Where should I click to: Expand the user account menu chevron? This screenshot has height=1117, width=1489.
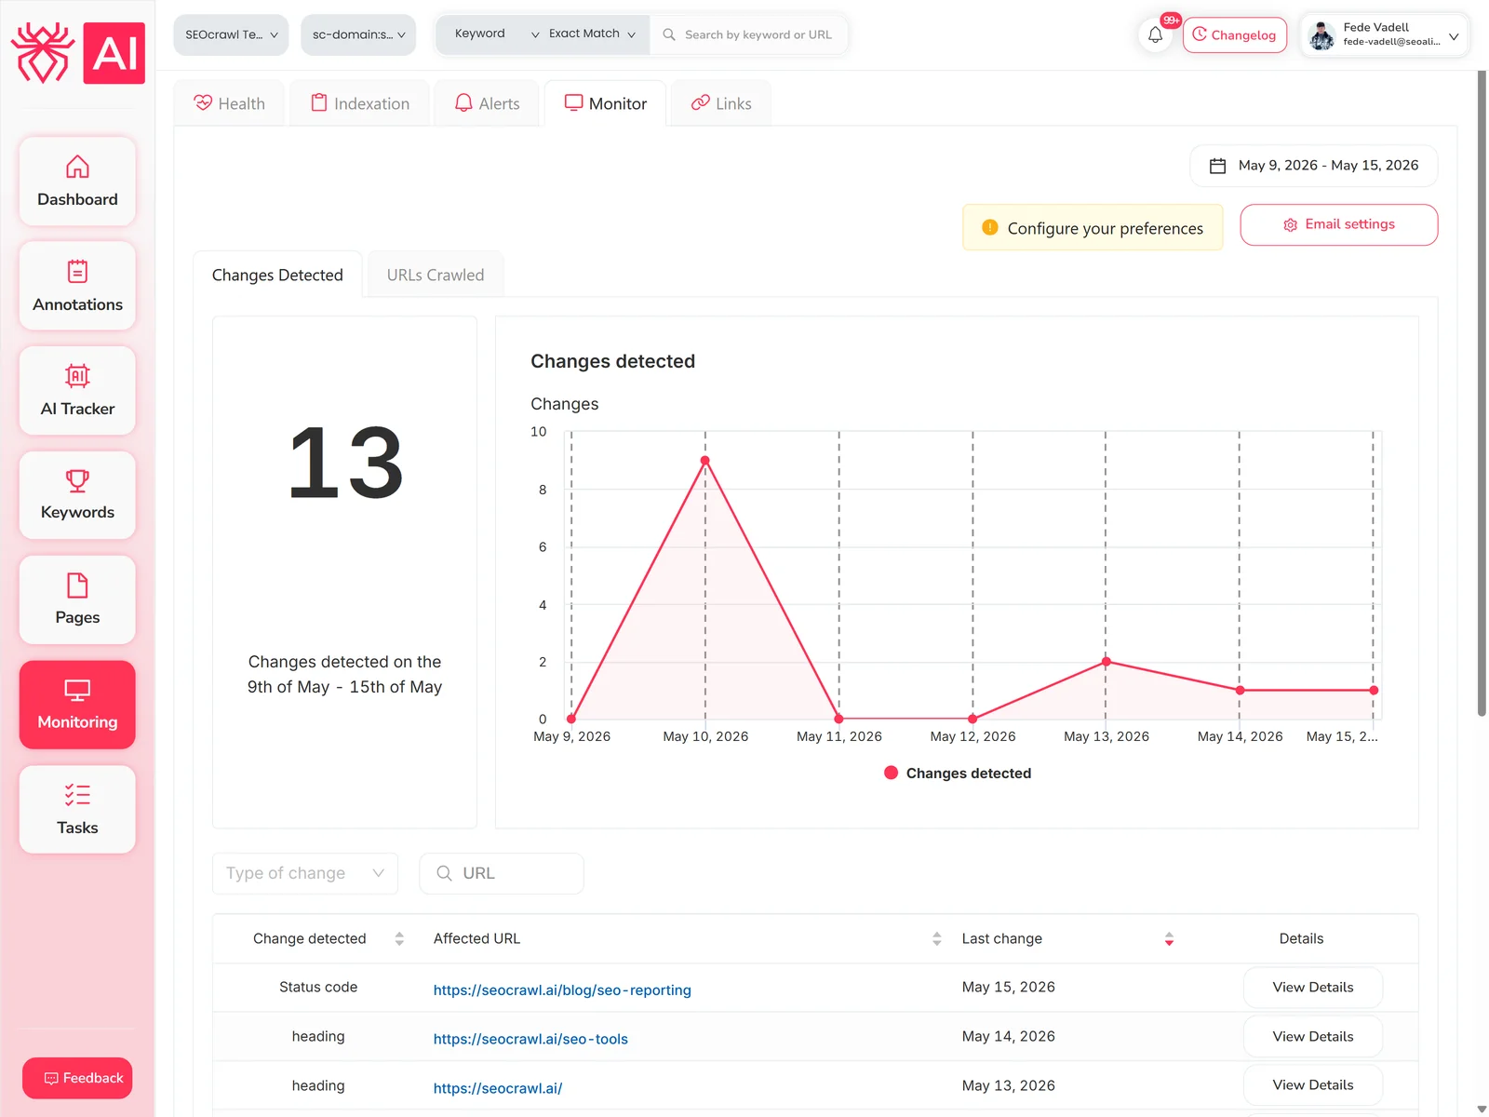[1454, 36]
